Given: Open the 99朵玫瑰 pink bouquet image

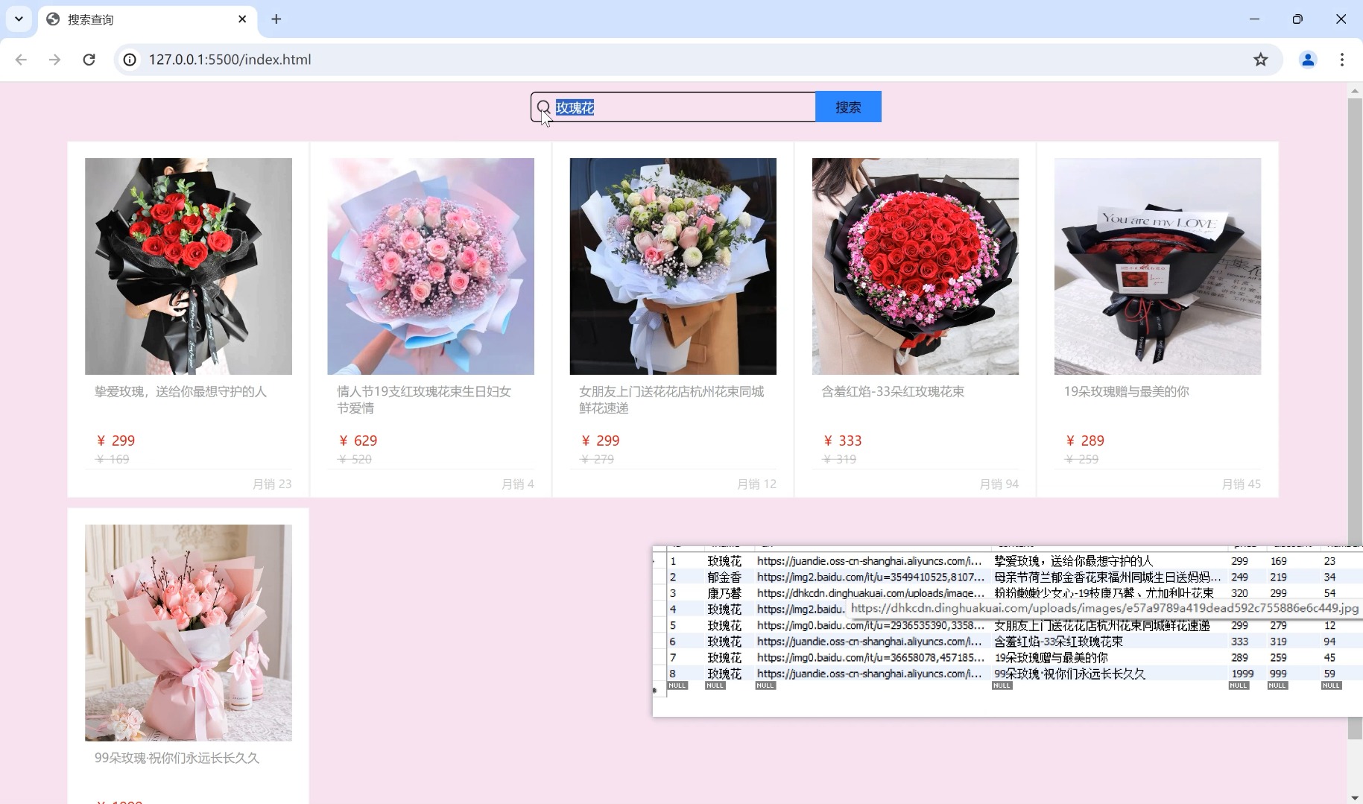Looking at the screenshot, I should pyautogui.click(x=189, y=633).
